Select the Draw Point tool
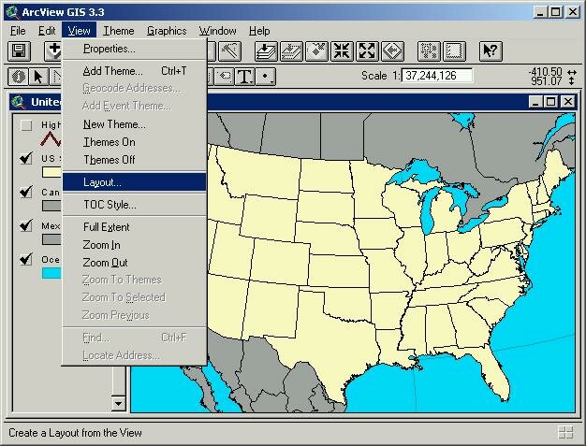The image size is (586, 446). tap(266, 77)
